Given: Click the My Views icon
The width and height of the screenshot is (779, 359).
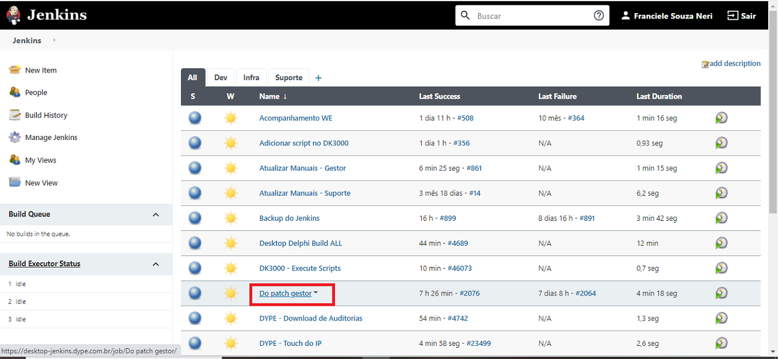Looking at the screenshot, I should tap(14, 160).
